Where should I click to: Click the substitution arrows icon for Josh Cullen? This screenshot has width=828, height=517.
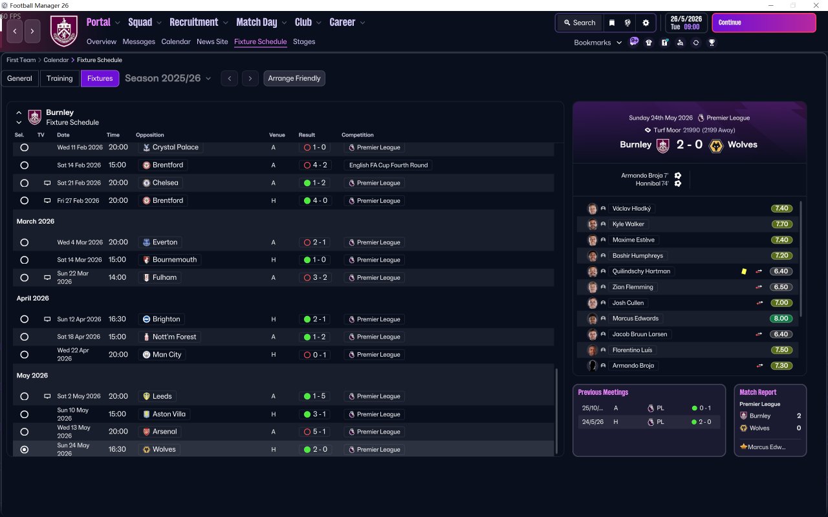click(759, 303)
